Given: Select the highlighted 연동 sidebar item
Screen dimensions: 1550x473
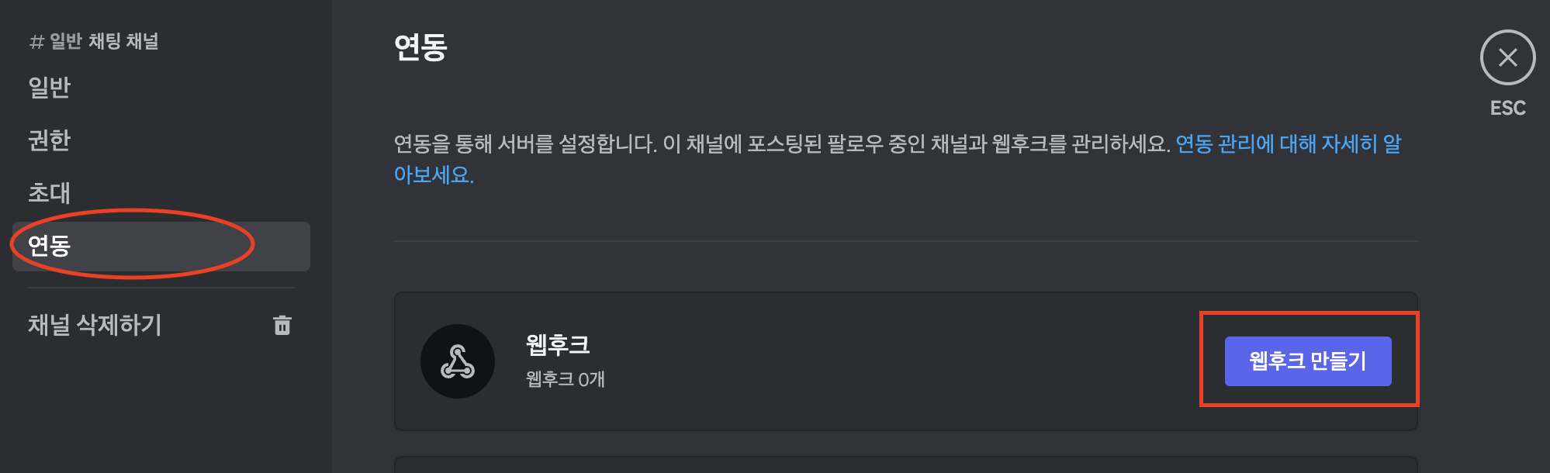Looking at the screenshot, I should pos(161,246).
